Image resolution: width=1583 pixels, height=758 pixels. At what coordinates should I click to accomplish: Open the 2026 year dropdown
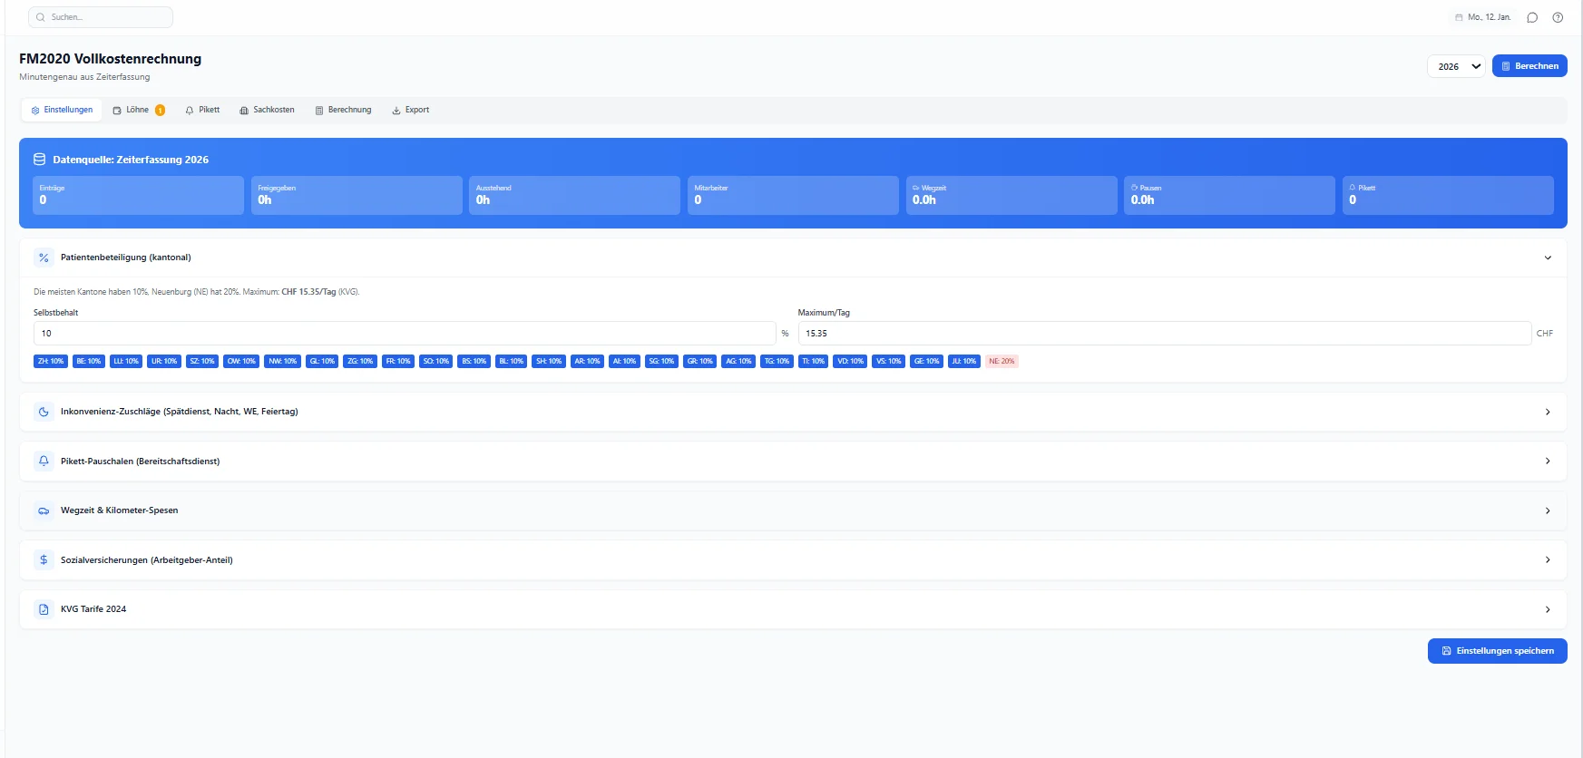1457,66
